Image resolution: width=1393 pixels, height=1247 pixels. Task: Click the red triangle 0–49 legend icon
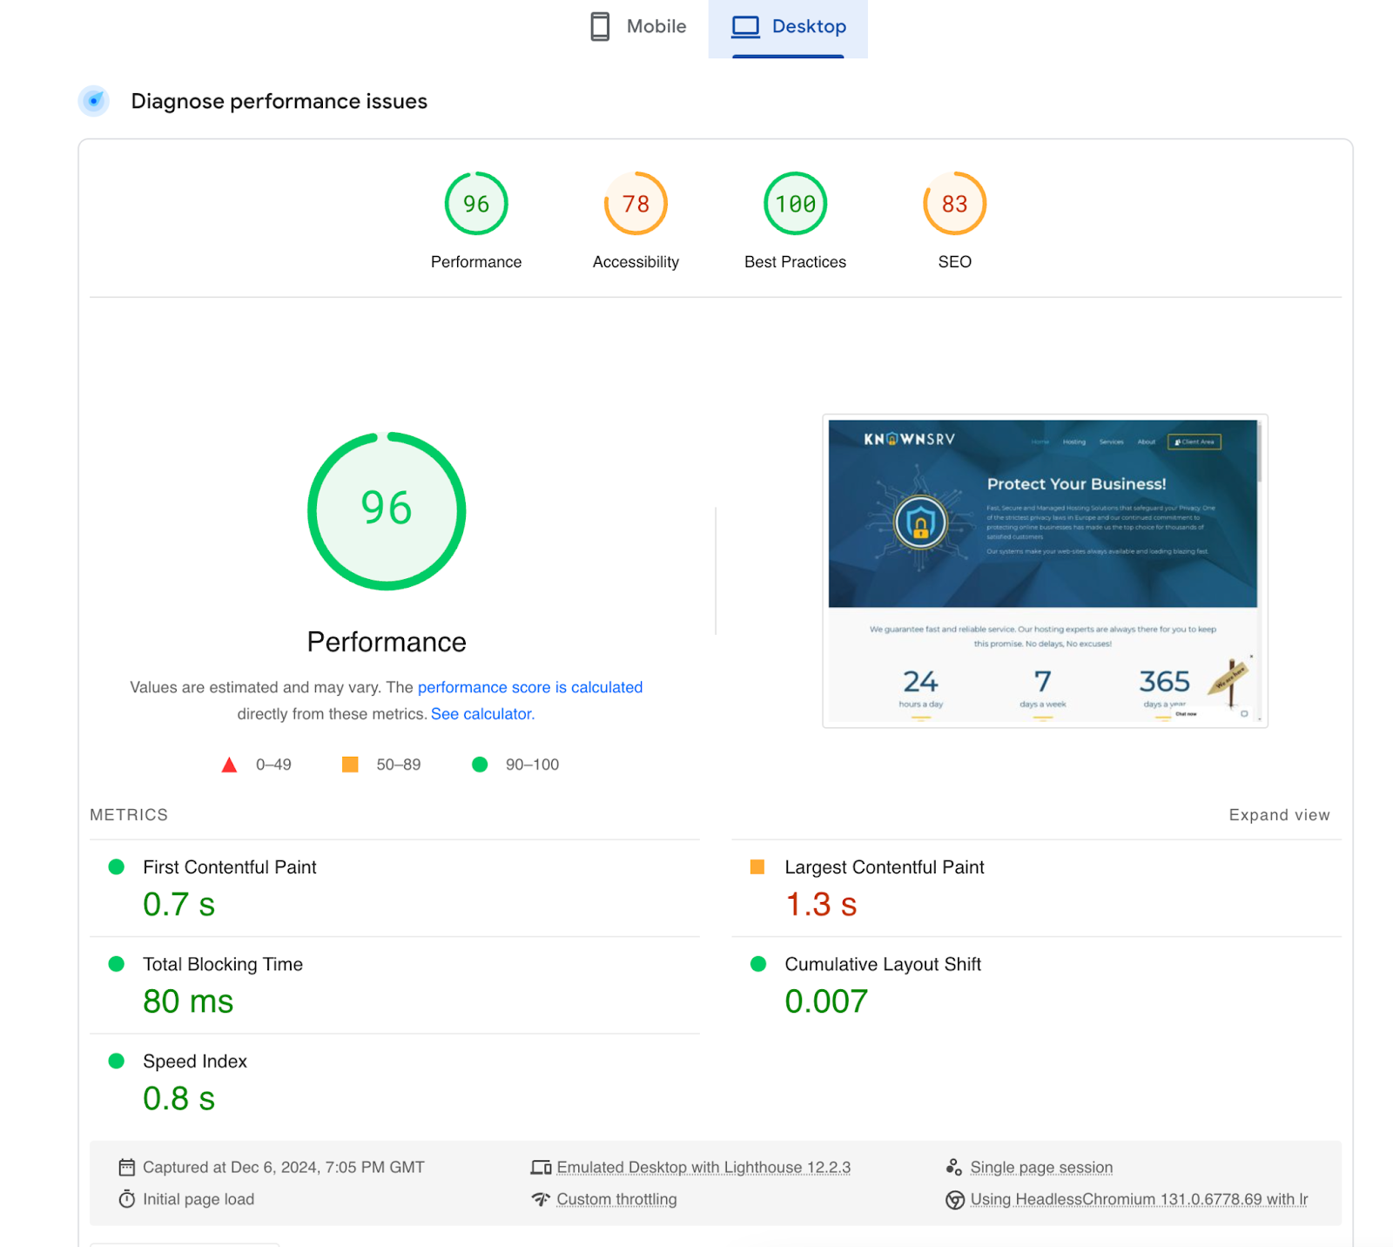[229, 765]
